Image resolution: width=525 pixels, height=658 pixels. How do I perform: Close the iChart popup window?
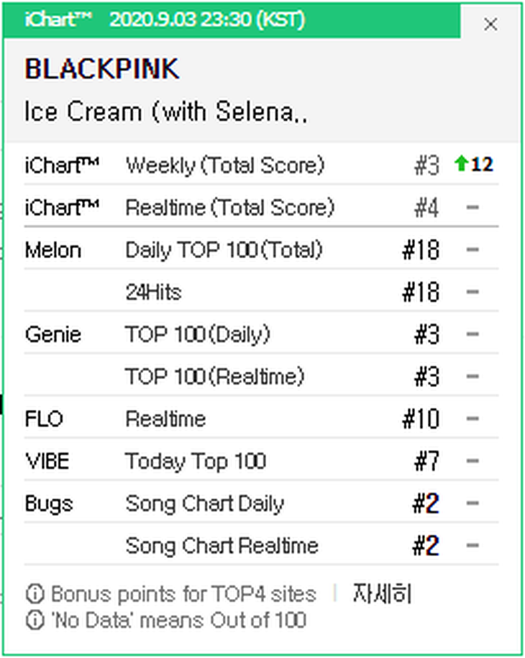coord(490,24)
